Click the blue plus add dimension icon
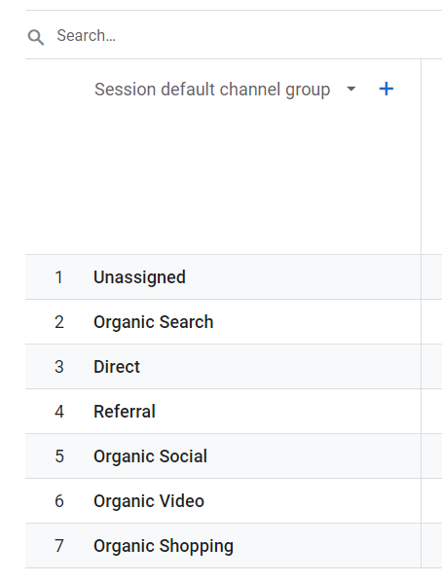The height and width of the screenshot is (583, 442). click(x=387, y=89)
